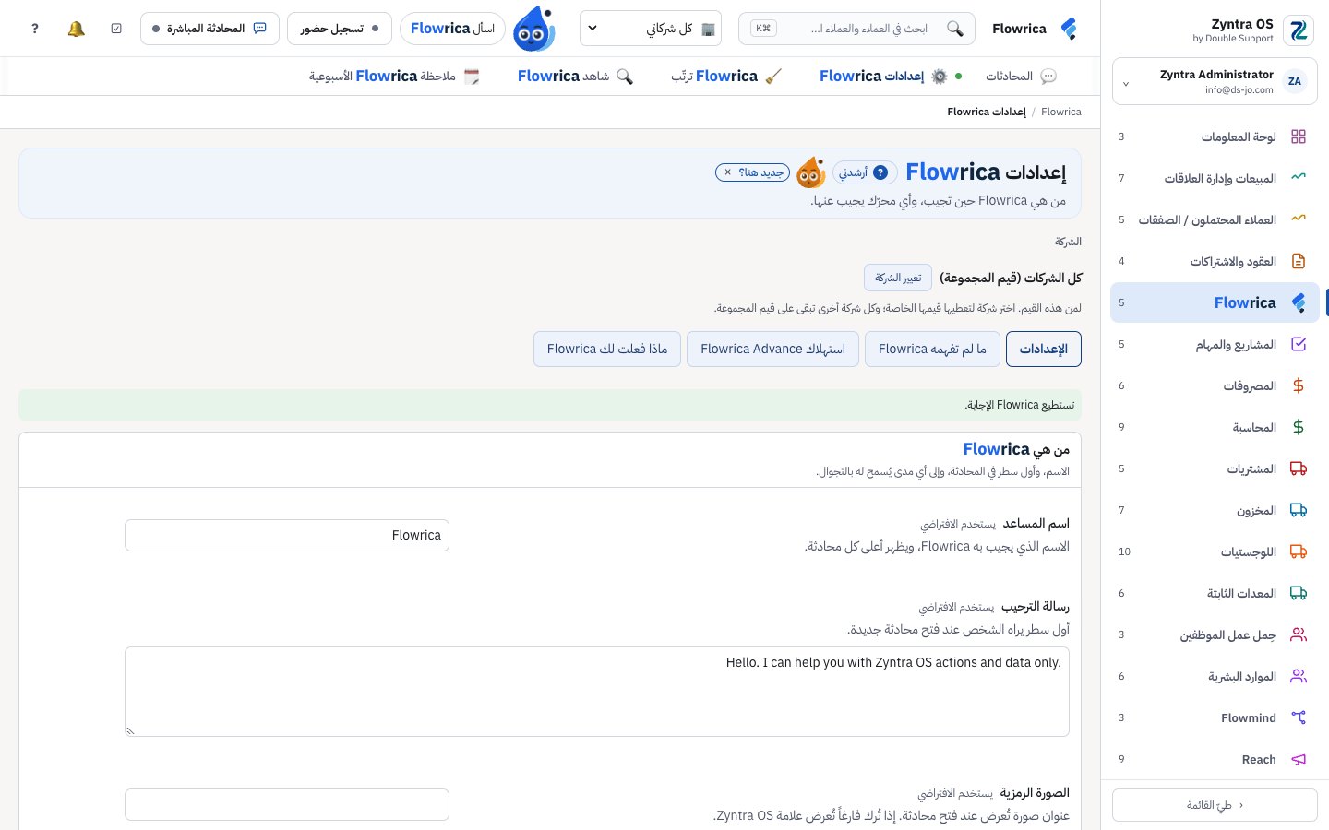Focus the اسم المساعد input field
The width and height of the screenshot is (1329, 830).
(x=287, y=535)
